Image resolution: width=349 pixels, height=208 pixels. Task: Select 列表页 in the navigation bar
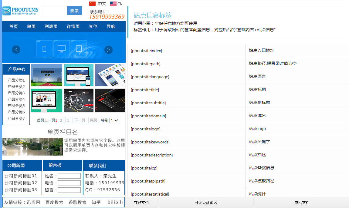[x=51, y=27]
